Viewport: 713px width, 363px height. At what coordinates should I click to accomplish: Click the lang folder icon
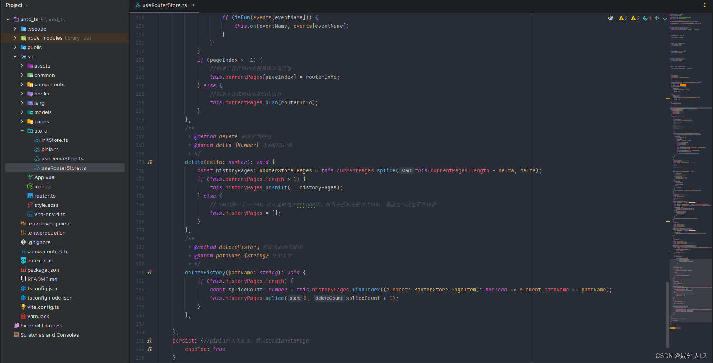click(30, 103)
